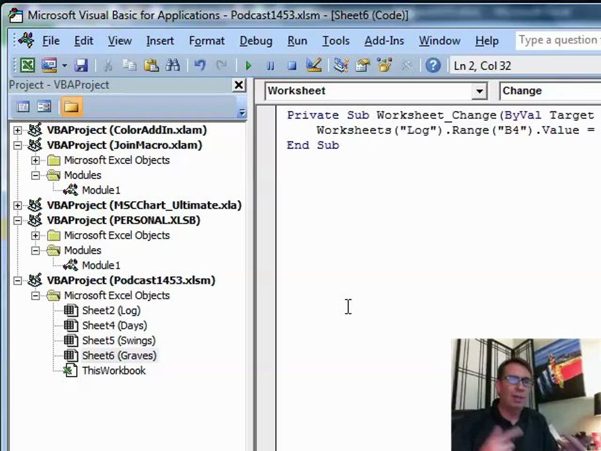601x451 pixels.
Task: Open the Object Browser toolbar icon
Action: coord(384,65)
